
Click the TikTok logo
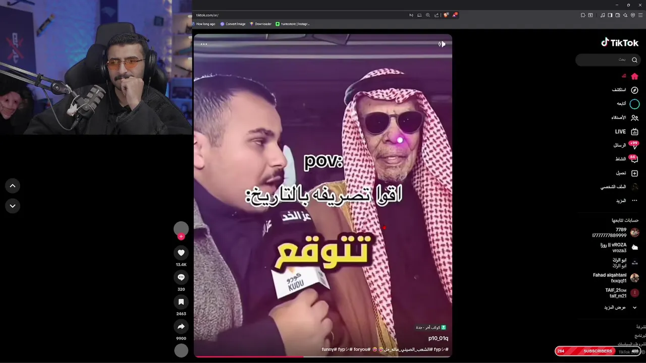620,43
